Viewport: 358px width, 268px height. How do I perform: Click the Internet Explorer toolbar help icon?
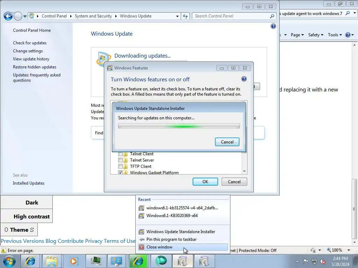coord(348,35)
